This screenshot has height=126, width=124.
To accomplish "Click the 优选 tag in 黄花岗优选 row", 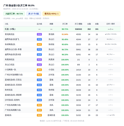I will 39,34.
